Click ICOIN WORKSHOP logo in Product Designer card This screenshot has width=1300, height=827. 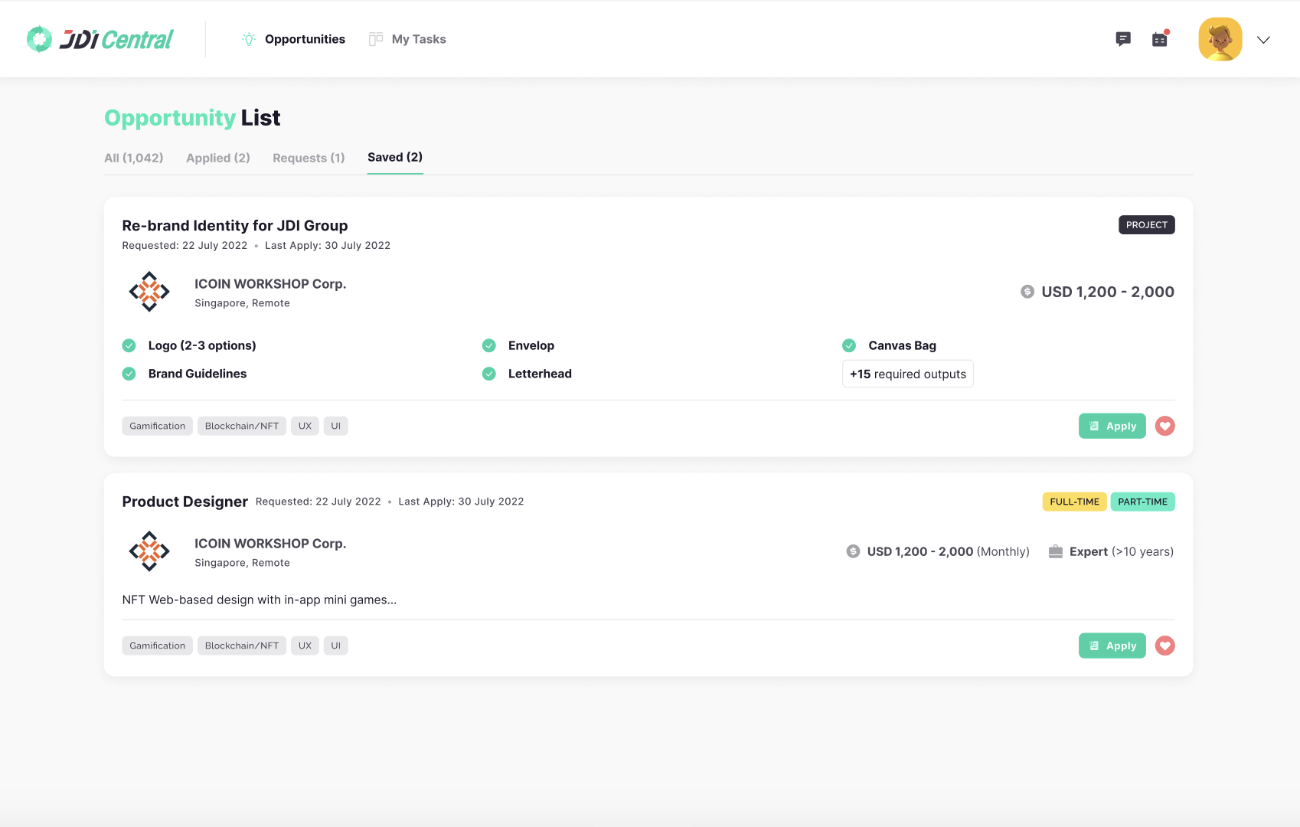coord(149,551)
